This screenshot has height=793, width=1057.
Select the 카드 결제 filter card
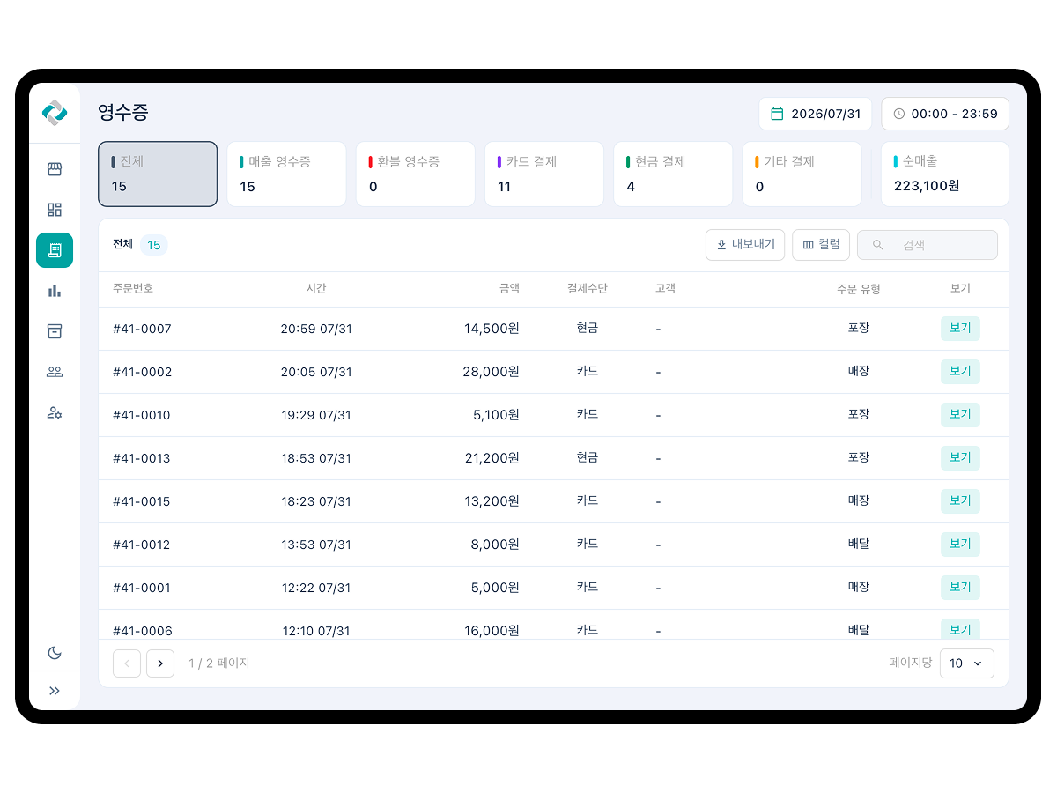pyautogui.click(x=544, y=174)
